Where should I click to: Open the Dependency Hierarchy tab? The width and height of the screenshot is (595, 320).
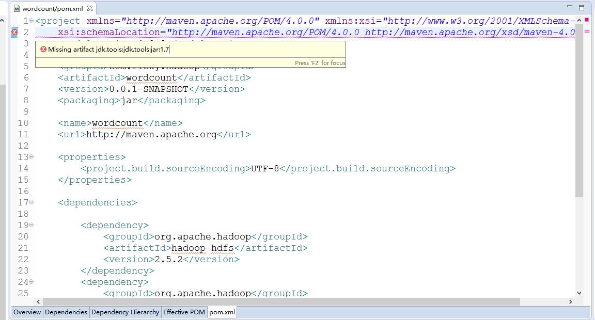coord(125,312)
